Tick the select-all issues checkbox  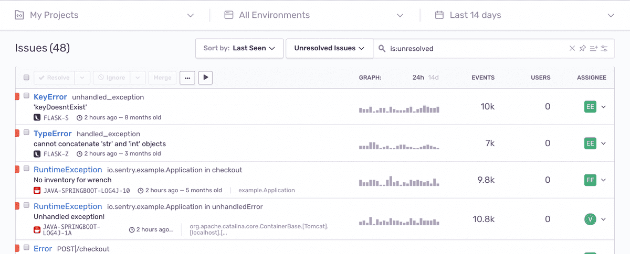pos(26,78)
